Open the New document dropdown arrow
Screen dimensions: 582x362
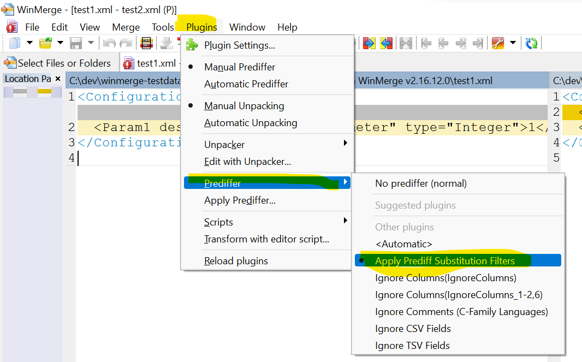click(x=29, y=43)
